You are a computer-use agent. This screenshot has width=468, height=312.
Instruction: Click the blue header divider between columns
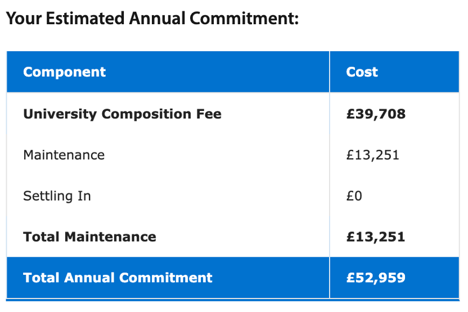point(330,72)
